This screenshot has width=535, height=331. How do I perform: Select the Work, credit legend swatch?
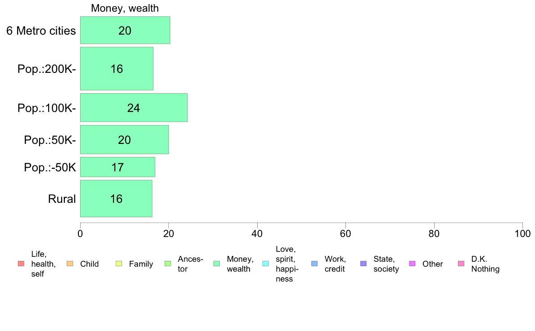315,264
